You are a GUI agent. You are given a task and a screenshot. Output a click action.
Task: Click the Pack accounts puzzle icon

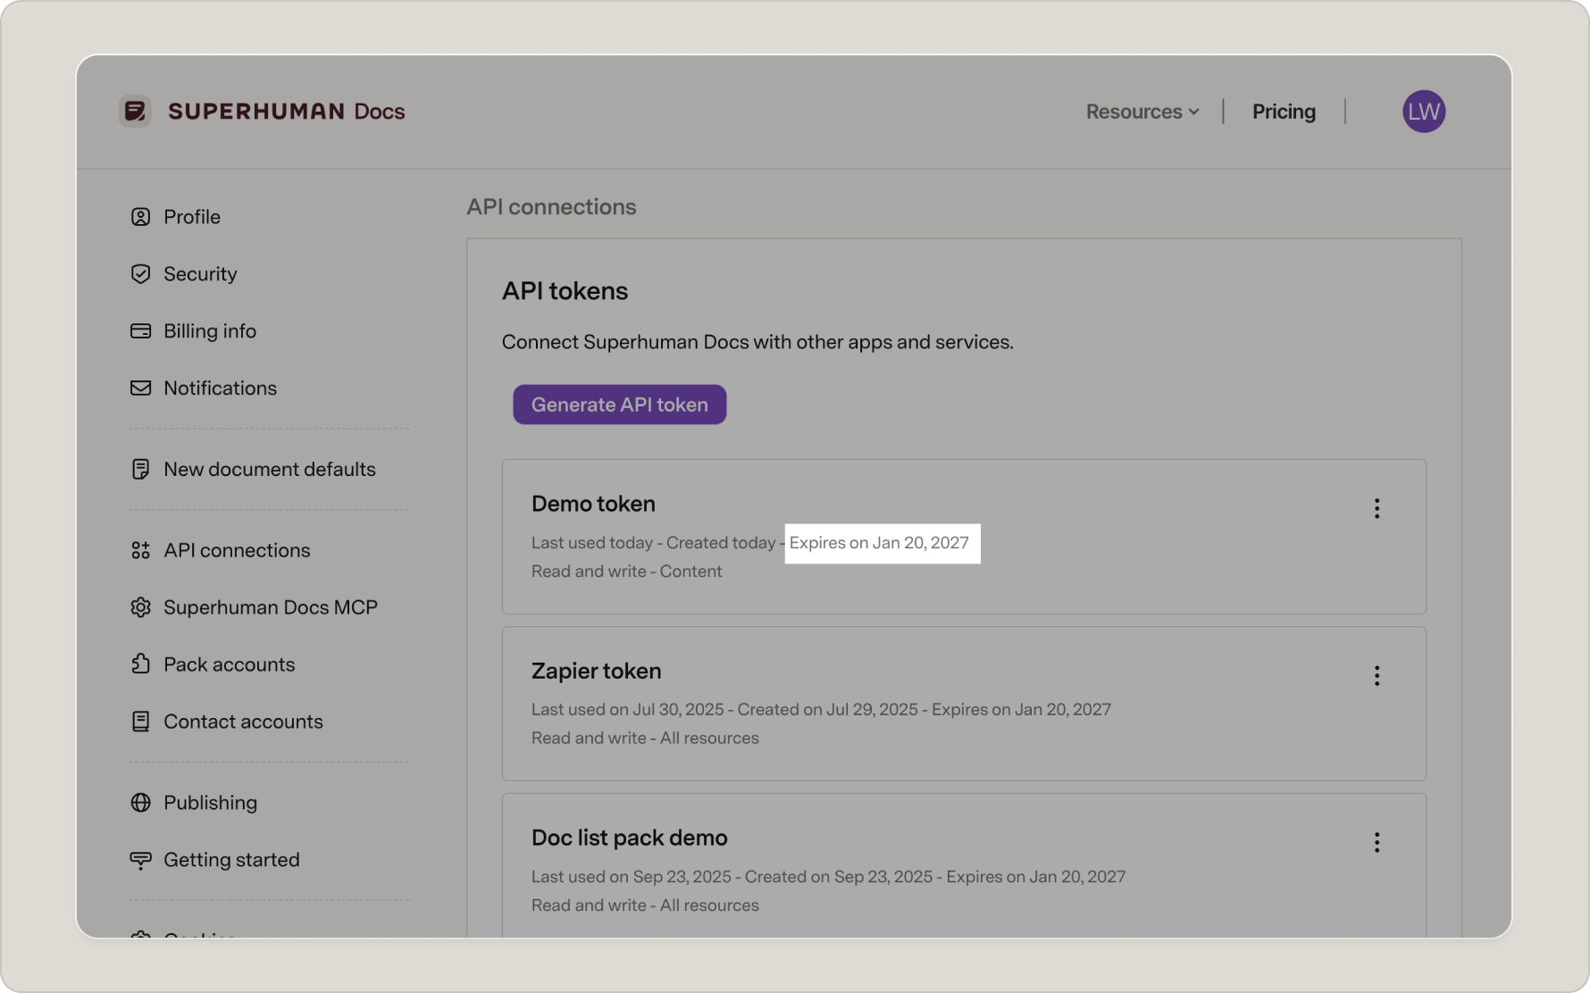coord(140,664)
